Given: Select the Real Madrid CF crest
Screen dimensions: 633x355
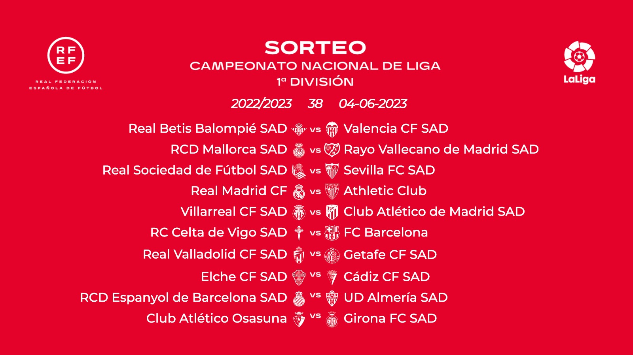Looking at the screenshot, I should click(x=299, y=192).
